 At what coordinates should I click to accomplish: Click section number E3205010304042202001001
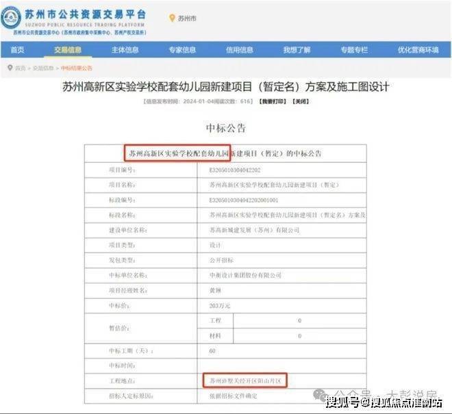click(244, 200)
